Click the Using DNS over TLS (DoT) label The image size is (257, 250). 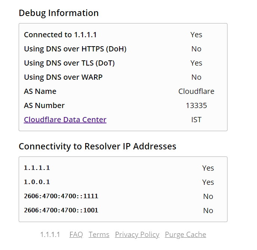click(69, 63)
